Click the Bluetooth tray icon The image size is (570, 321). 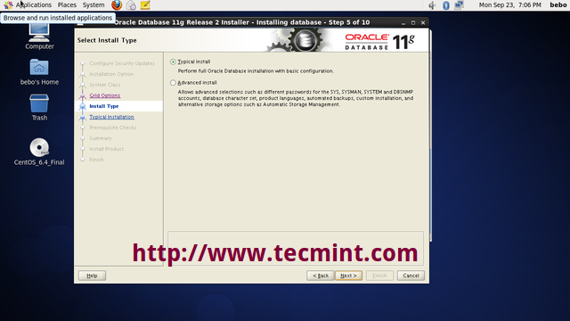[x=446, y=5]
